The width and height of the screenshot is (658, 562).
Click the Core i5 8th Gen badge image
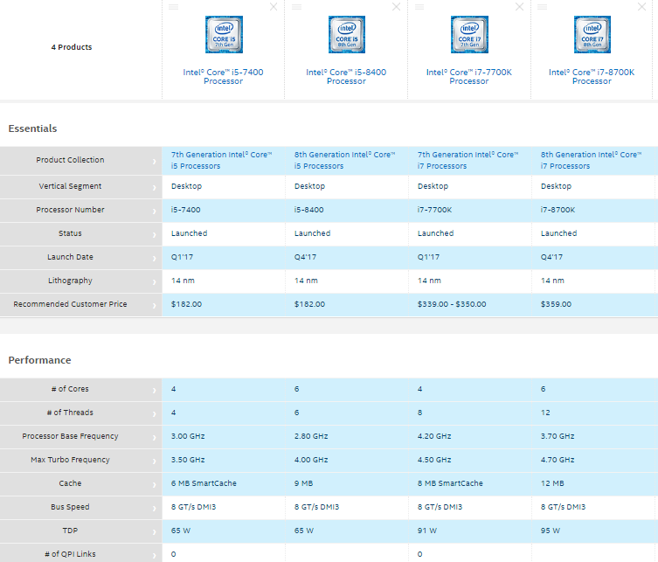pos(347,34)
